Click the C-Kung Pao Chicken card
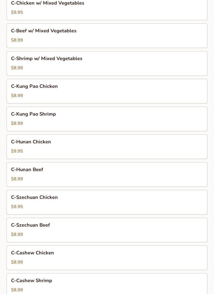The image size is (214, 294). click(107, 91)
